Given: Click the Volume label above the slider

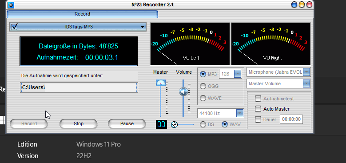Looking at the screenshot, I should 184,72.
